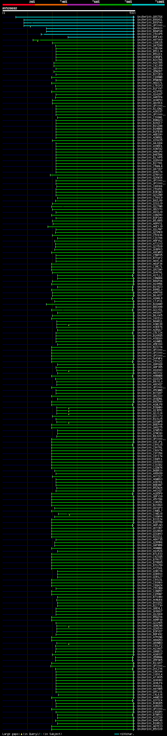The image size is (167, 736).
Task: Select label UniRef100_A6TEI3
Action: click(x=150, y=726)
